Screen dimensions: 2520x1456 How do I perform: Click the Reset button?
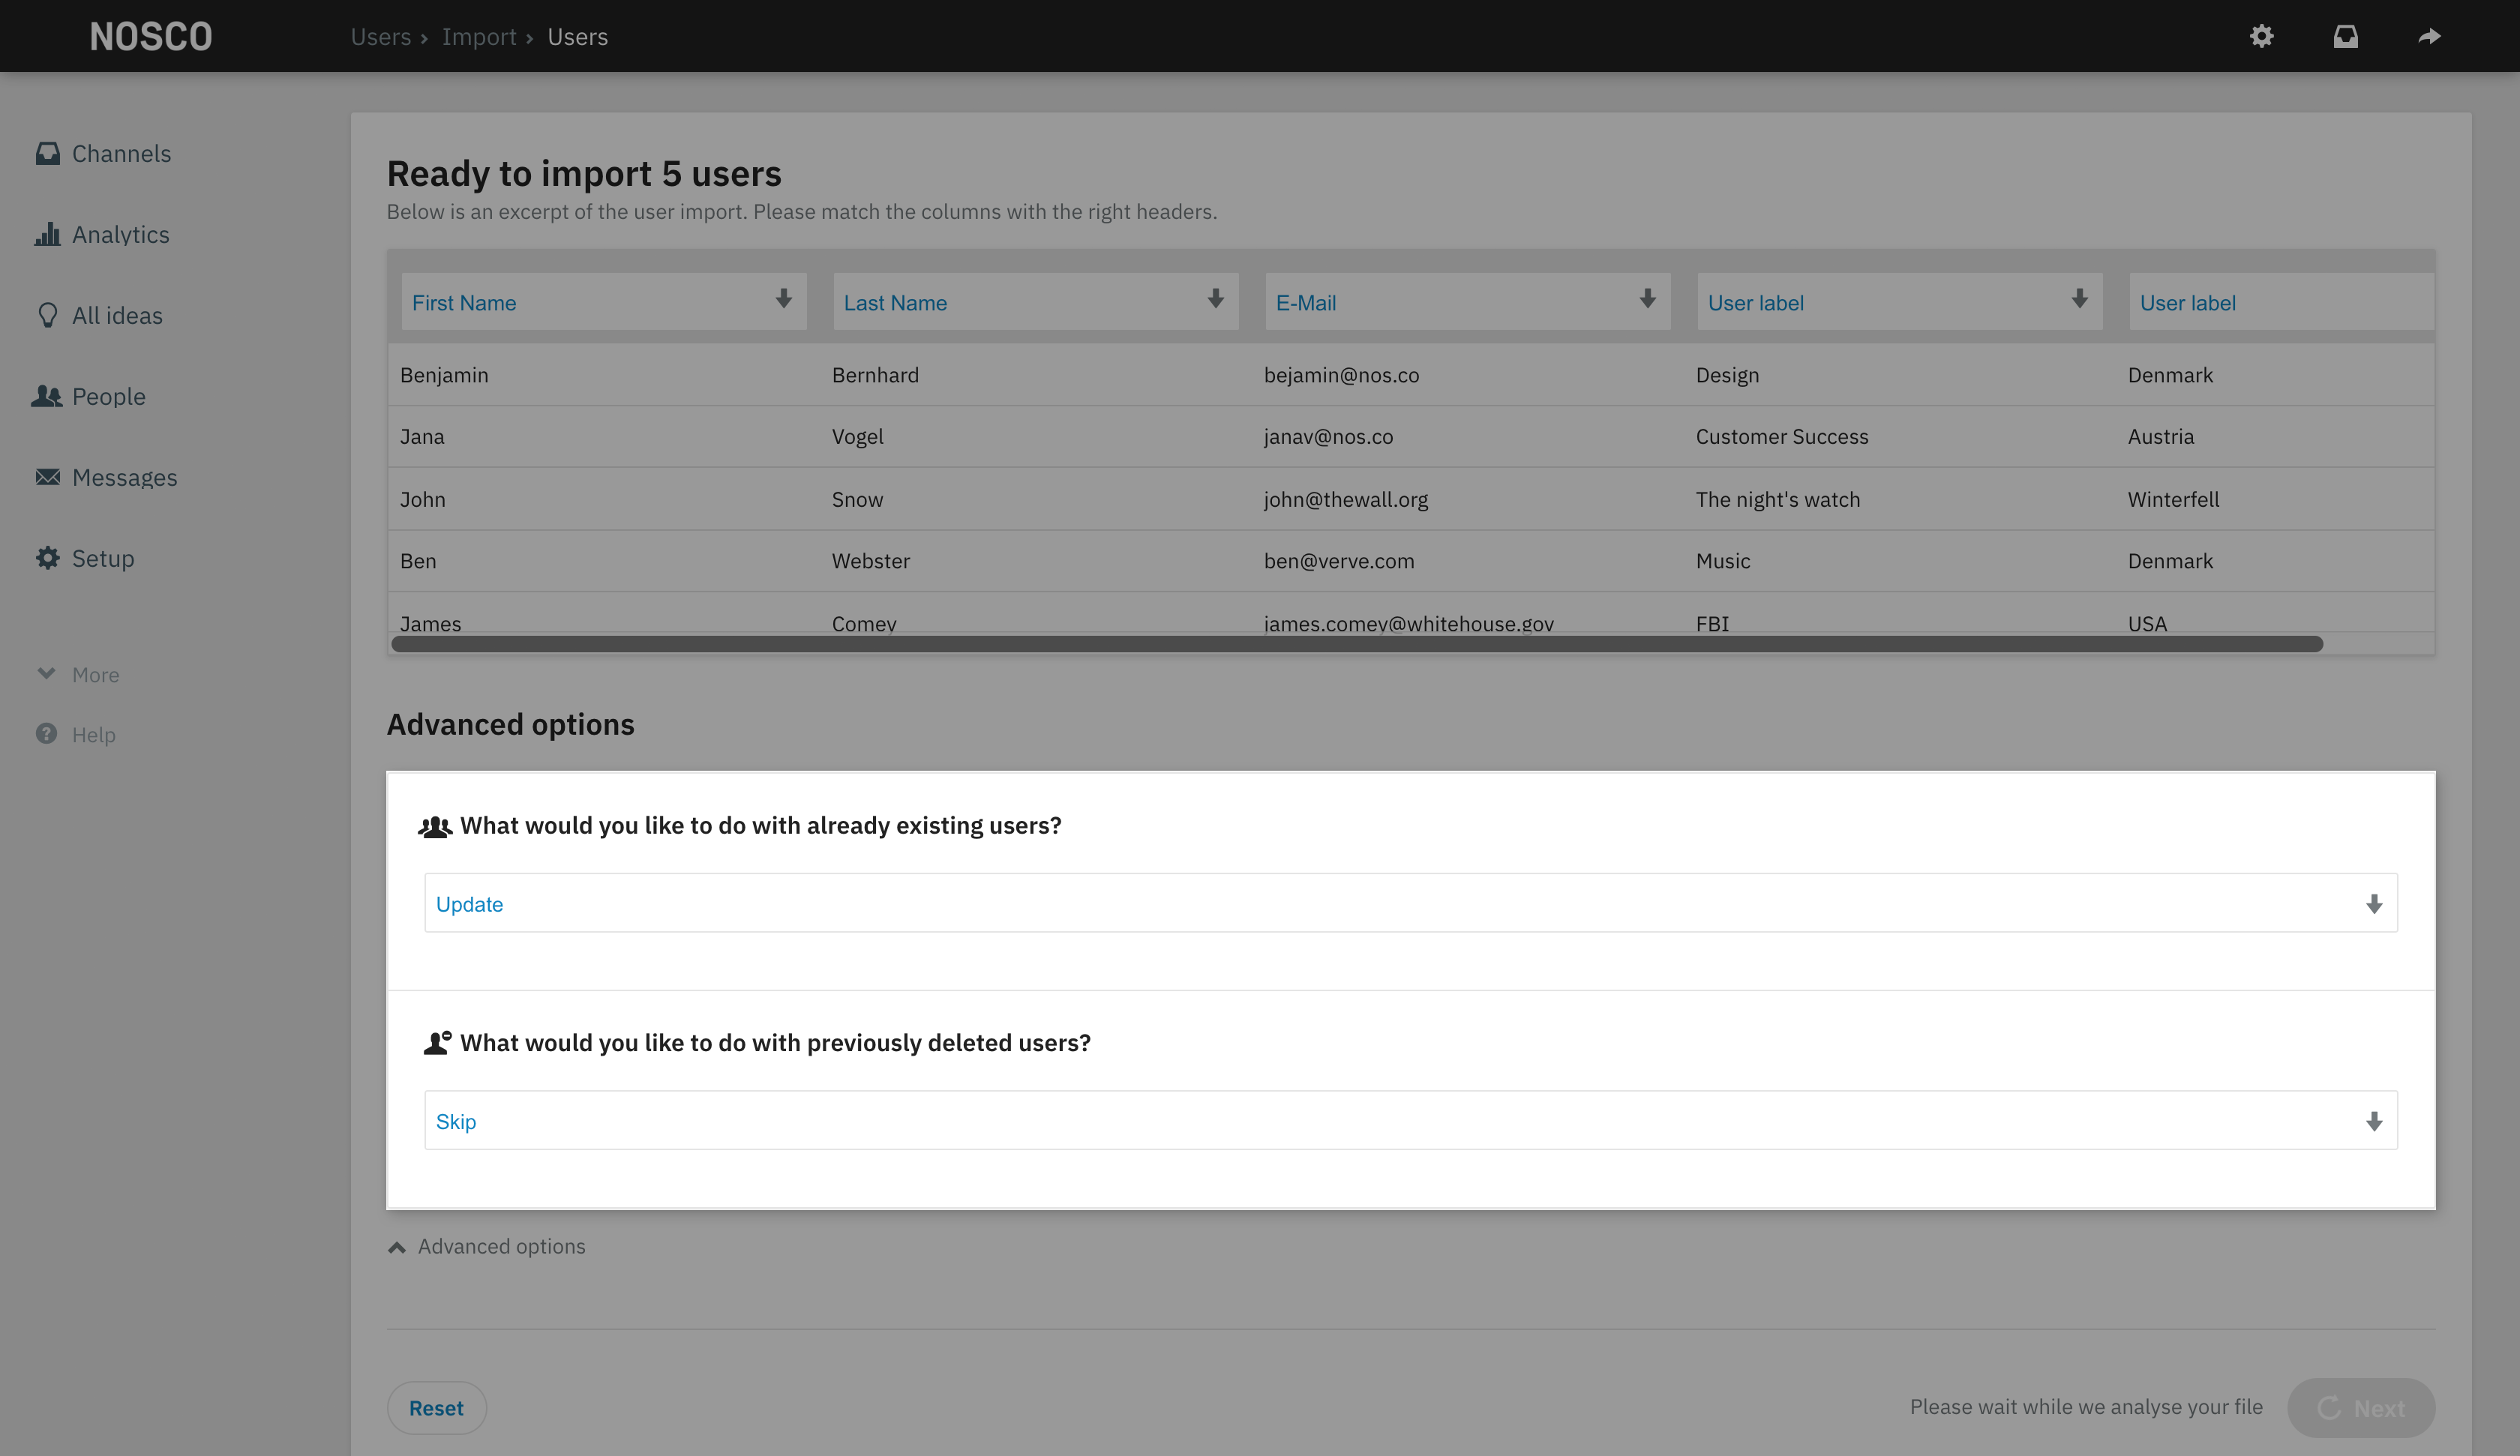[x=436, y=1408]
